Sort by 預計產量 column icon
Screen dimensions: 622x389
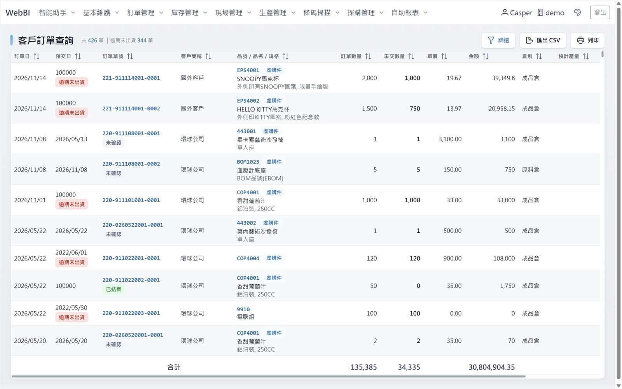[586, 56]
